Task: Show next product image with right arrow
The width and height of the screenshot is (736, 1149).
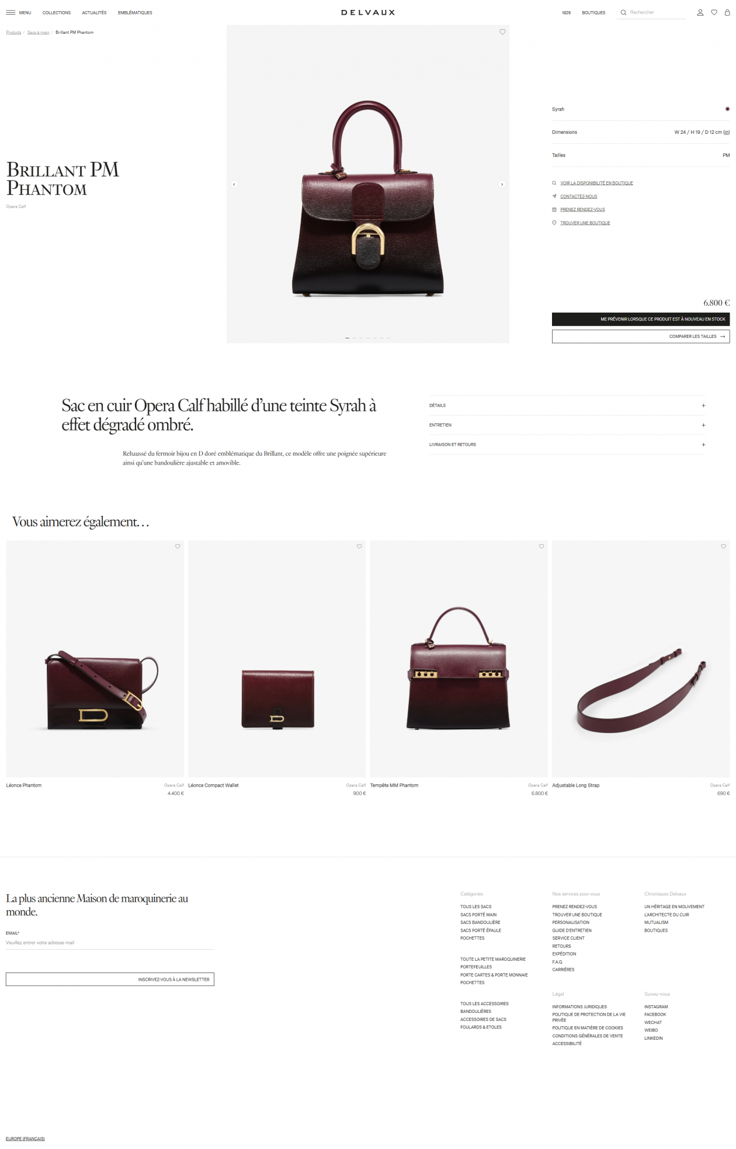Action: (x=502, y=184)
